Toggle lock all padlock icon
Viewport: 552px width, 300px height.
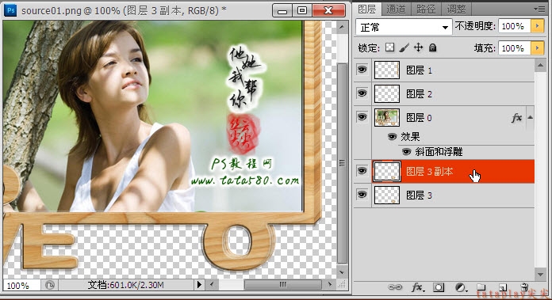click(433, 47)
